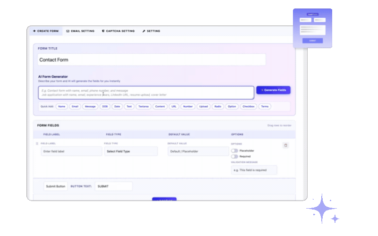Click the shield icon on Captcha Setting tab
The image size is (378, 236).
tap(103, 31)
